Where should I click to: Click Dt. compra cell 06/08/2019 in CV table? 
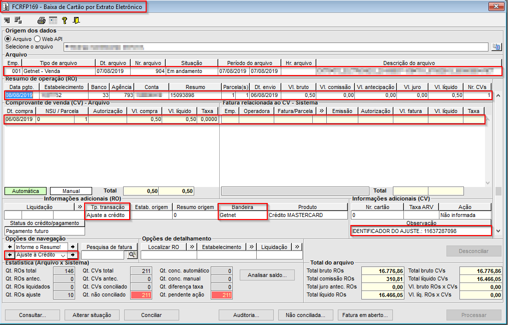tap(20, 119)
